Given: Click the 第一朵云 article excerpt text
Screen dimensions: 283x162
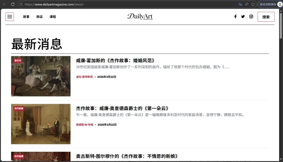Looking at the screenshot, I should 160,115.
